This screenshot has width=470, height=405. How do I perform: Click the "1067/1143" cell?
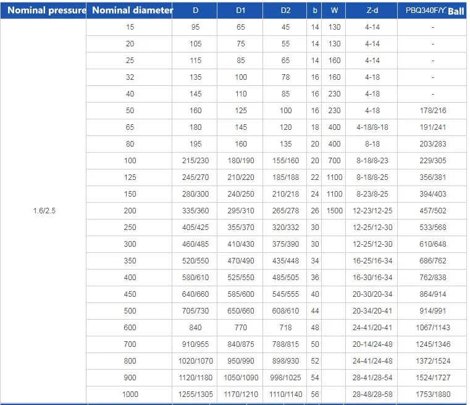click(432, 327)
